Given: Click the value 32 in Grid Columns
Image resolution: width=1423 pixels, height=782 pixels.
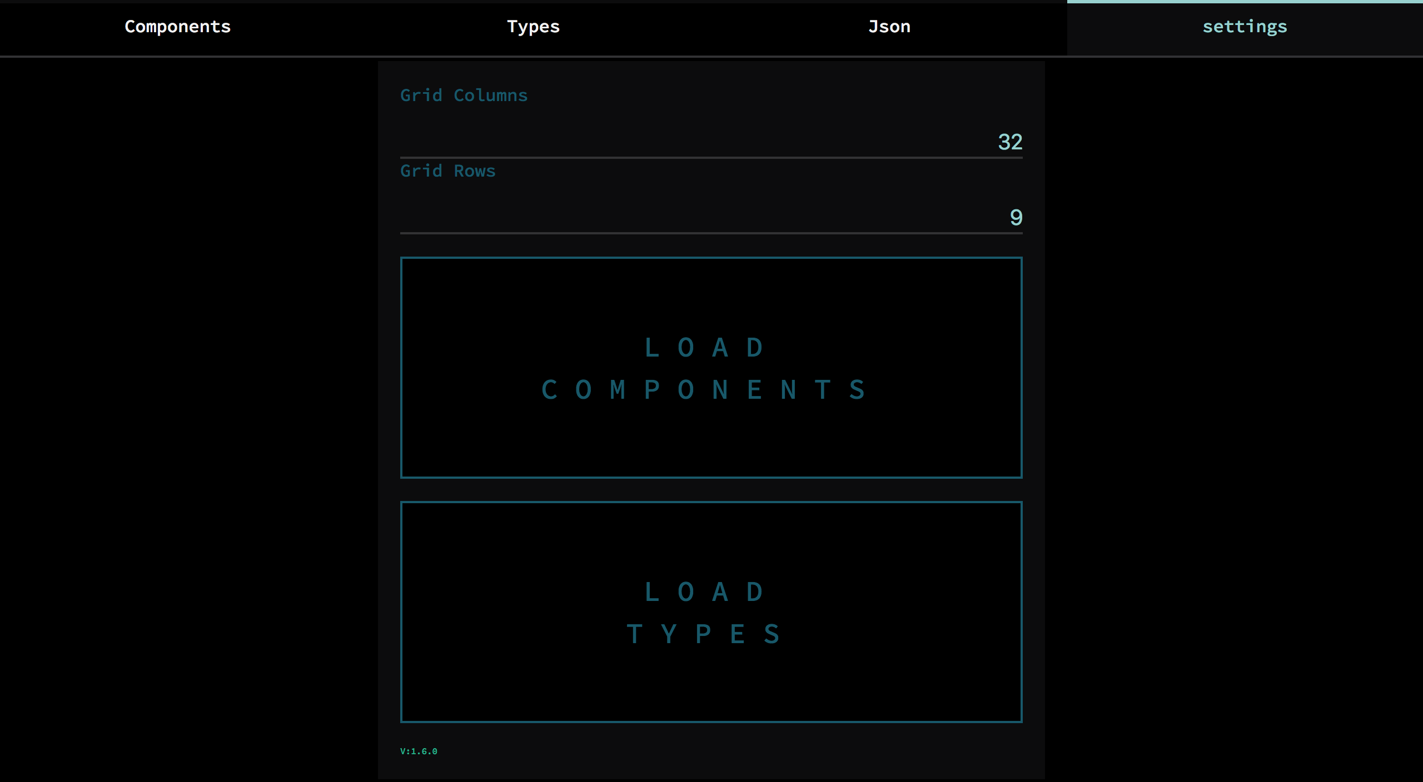Looking at the screenshot, I should coord(1010,142).
